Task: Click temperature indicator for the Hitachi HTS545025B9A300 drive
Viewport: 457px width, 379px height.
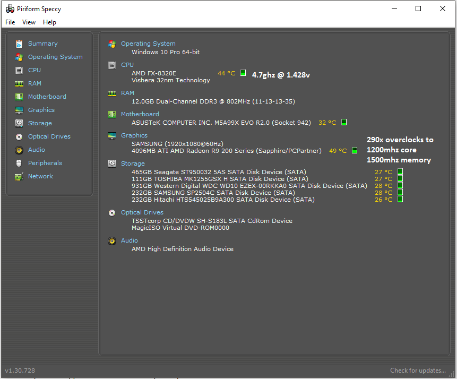Action: [x=400, y=199]
